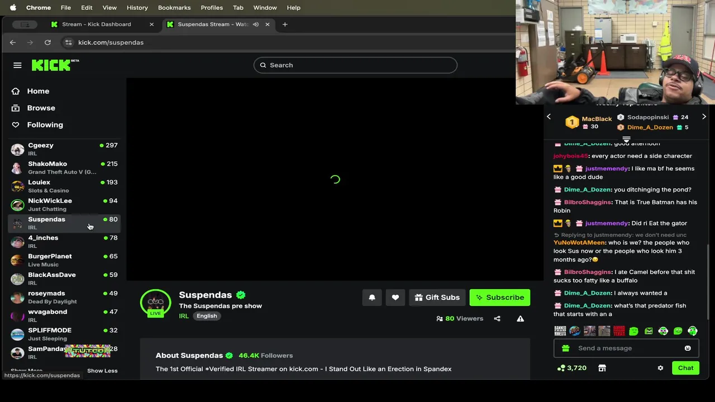The image size is (715, 402).
Task: Click the Gift Subs button
Action: click(437, 298)
